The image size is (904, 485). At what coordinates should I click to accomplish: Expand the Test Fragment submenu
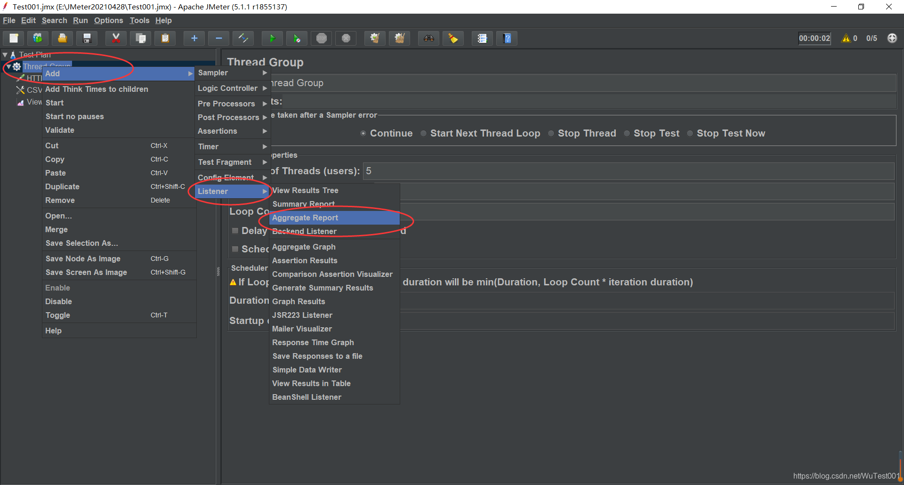click(x=232, y=162)
